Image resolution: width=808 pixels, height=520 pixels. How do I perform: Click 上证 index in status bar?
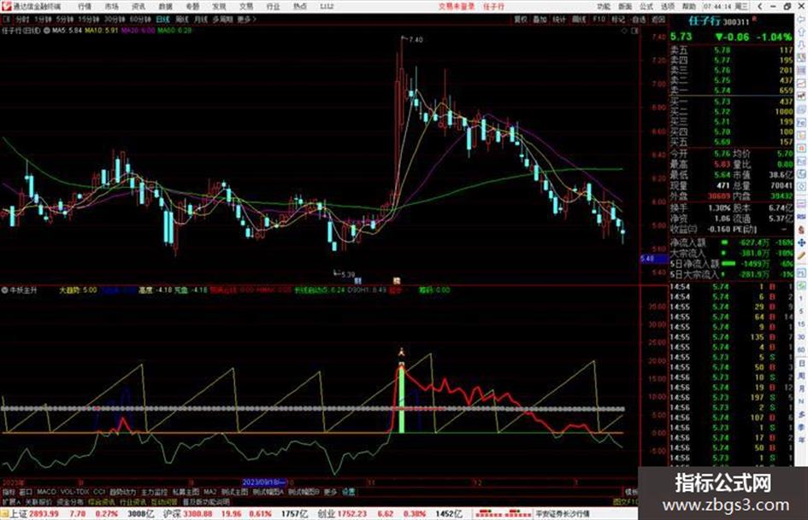point(19,514)
